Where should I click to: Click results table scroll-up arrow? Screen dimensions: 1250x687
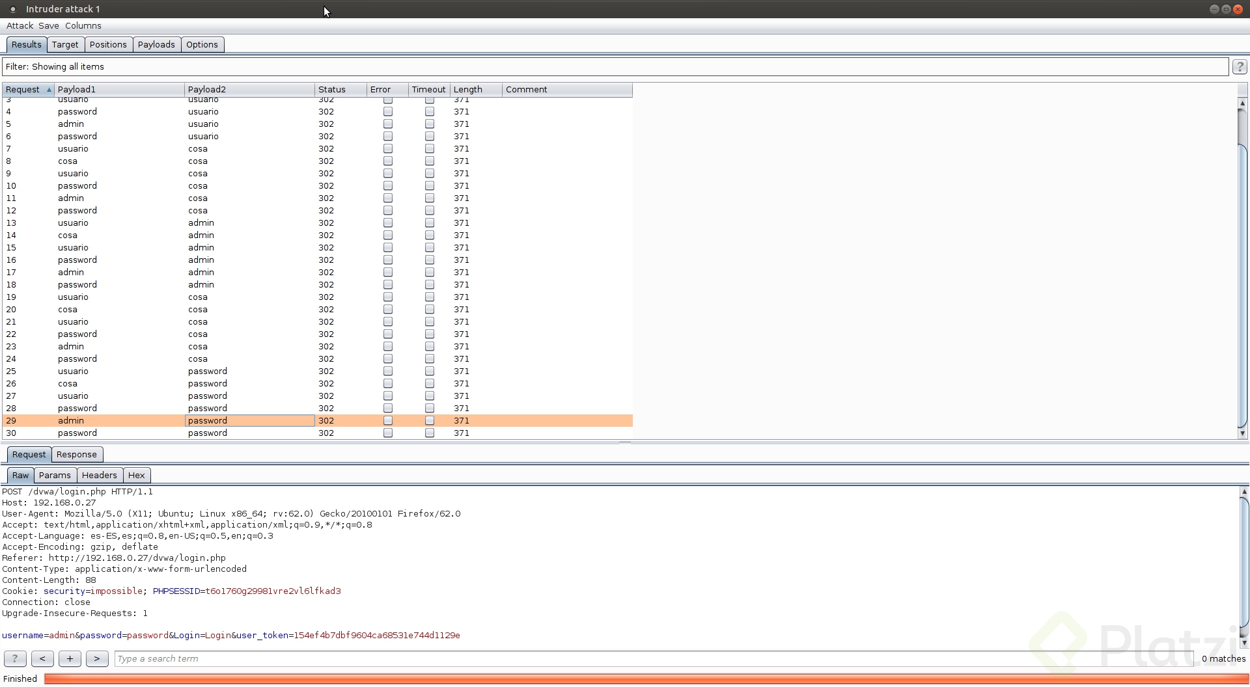click(x=1242, y=103)
